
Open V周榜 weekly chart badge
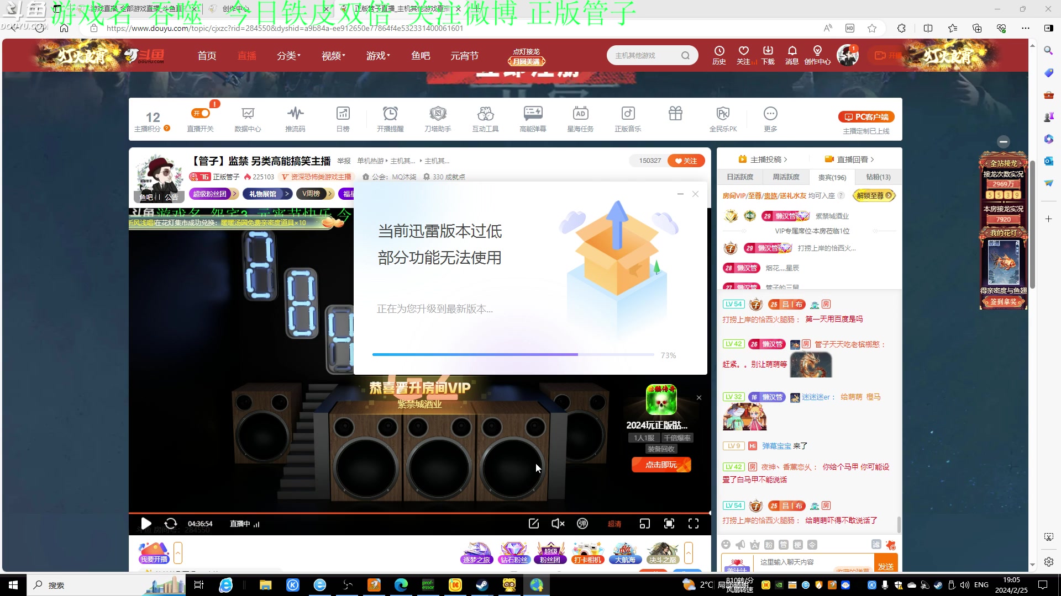(x=314, y=194)
